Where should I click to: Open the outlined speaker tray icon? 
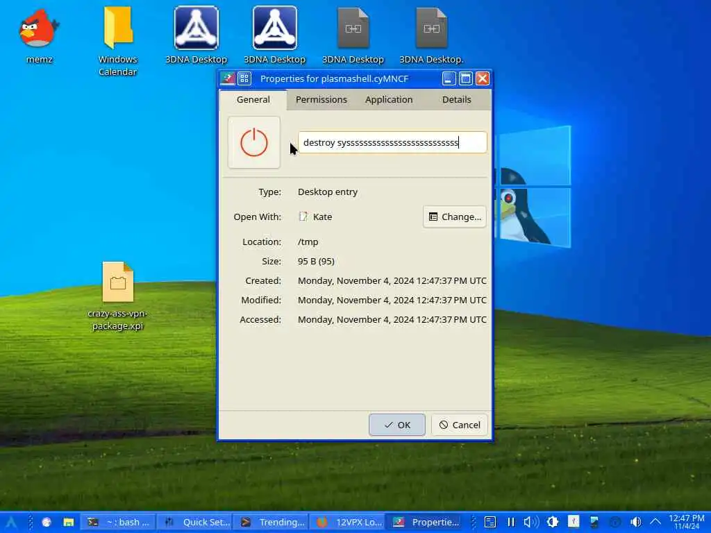531,522
